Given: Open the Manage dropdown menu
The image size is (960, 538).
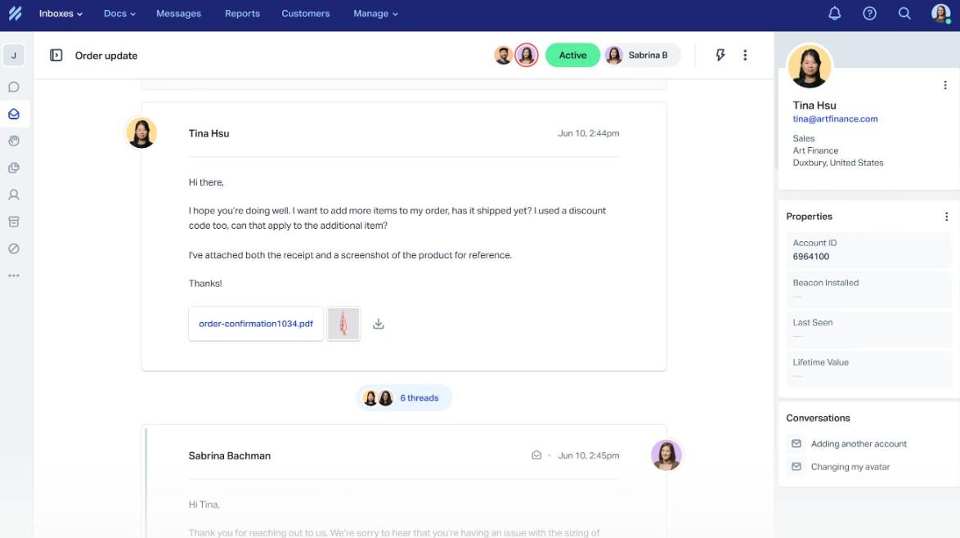Looking at the screenshot, I should pos(375,14).
